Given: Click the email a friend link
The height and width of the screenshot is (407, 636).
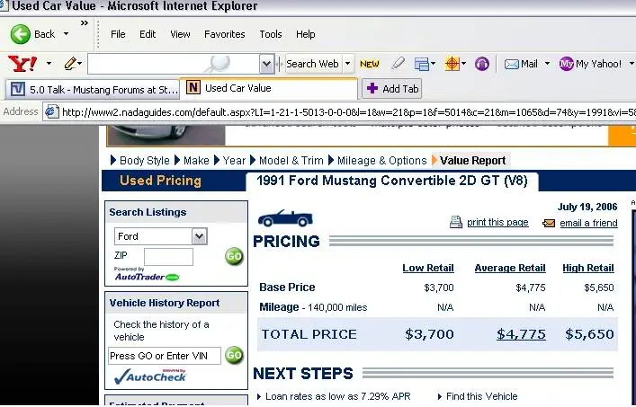Looking at the screenshot, I should [x=588, y=223].
